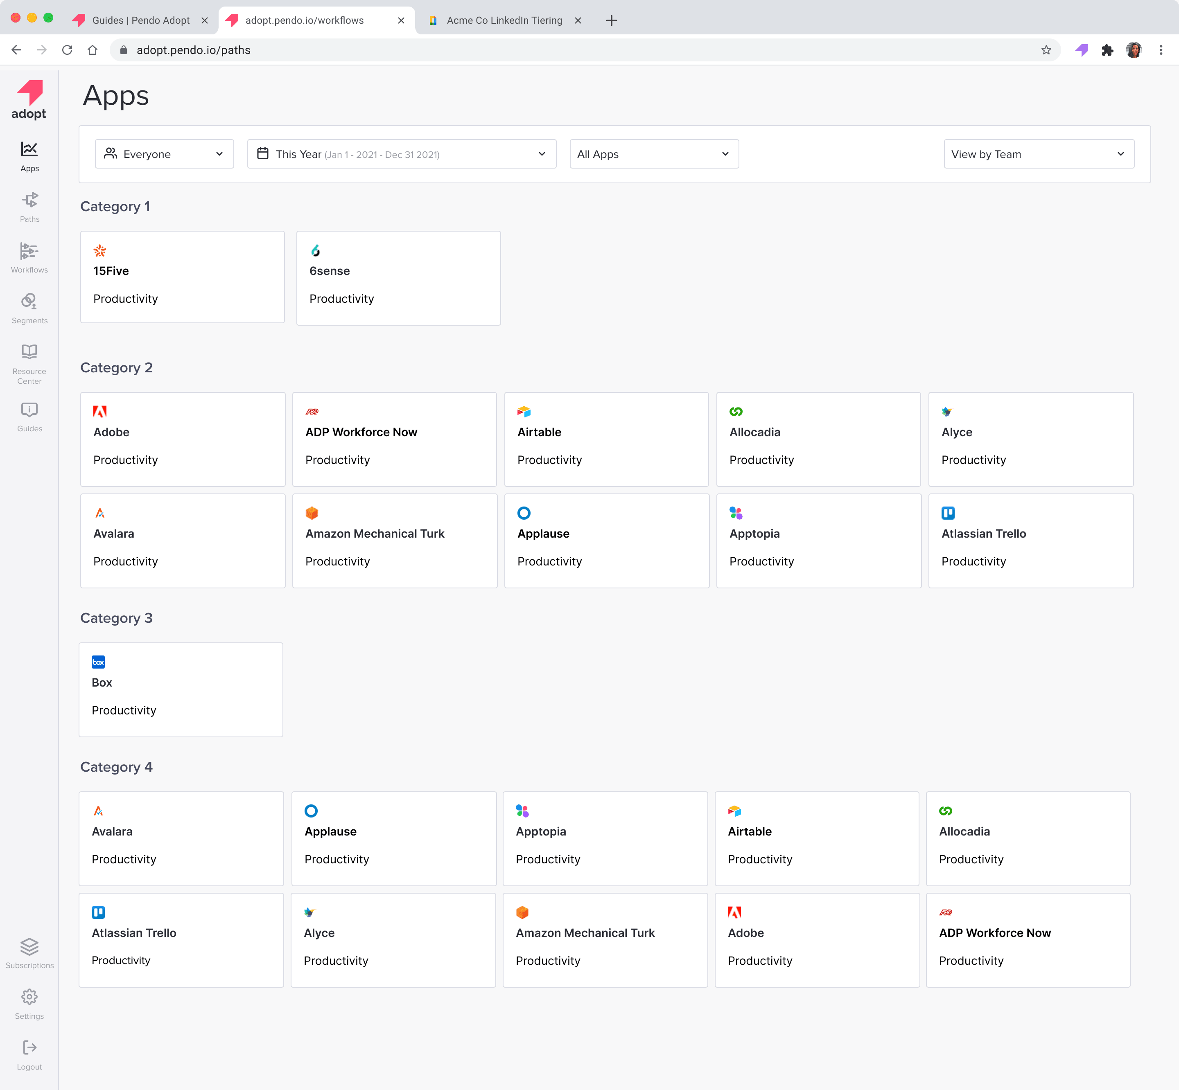1179x1090 pixels.
Task: Open Allocadia card in Category 4
Action: (1028, 839)
